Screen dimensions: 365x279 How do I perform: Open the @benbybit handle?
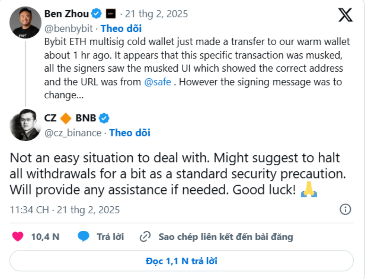pyautogui.click(x=70, y=28)
